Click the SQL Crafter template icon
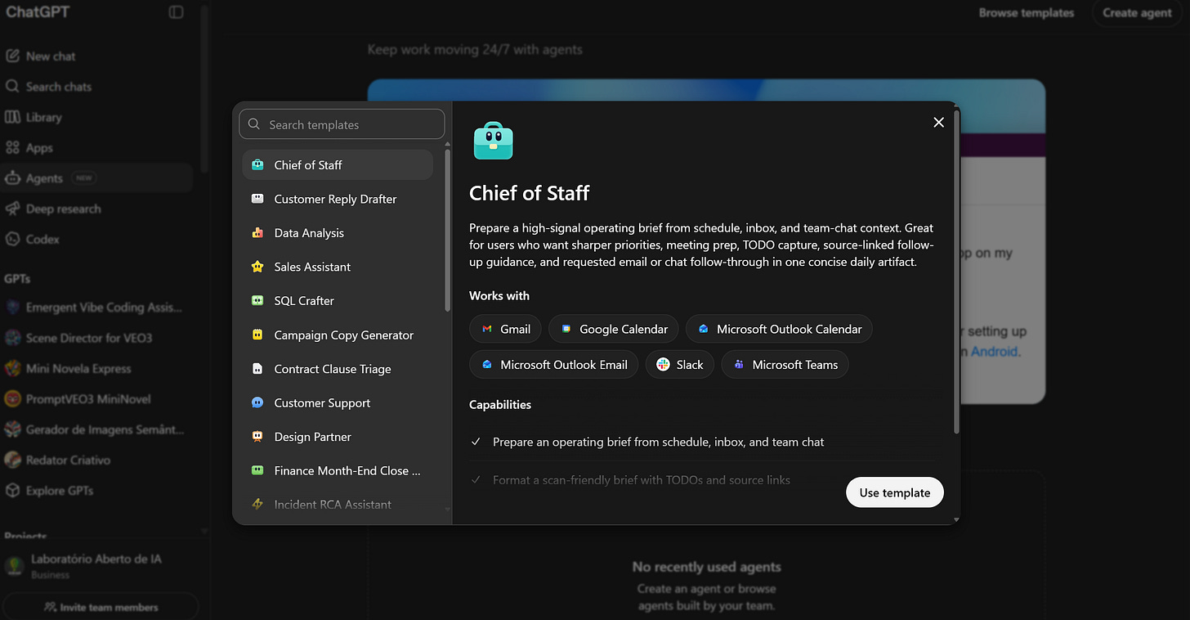 coord(257,300)
